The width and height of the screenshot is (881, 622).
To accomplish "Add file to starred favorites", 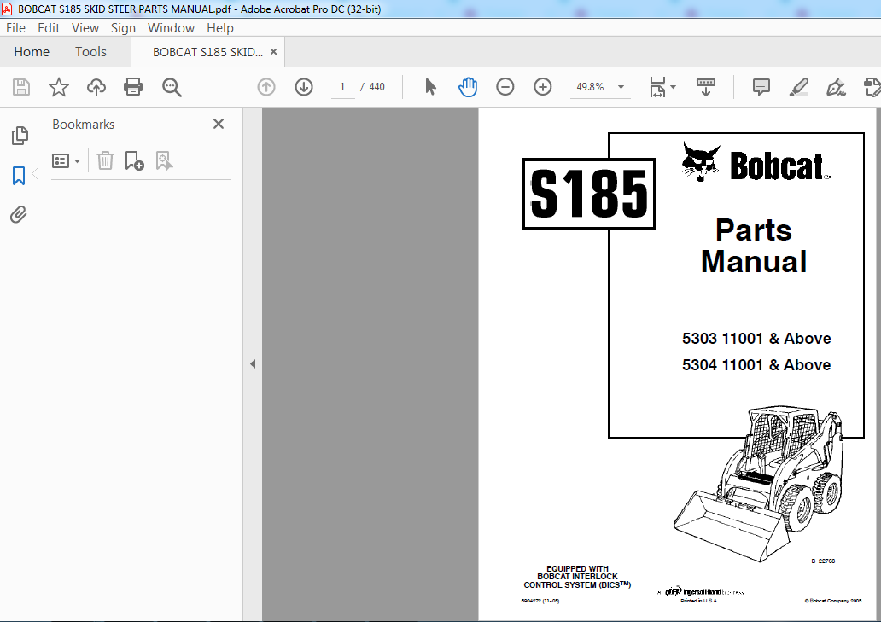I will [58, 87].
